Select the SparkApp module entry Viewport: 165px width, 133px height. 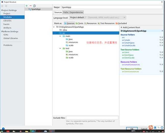click(38, 9)
